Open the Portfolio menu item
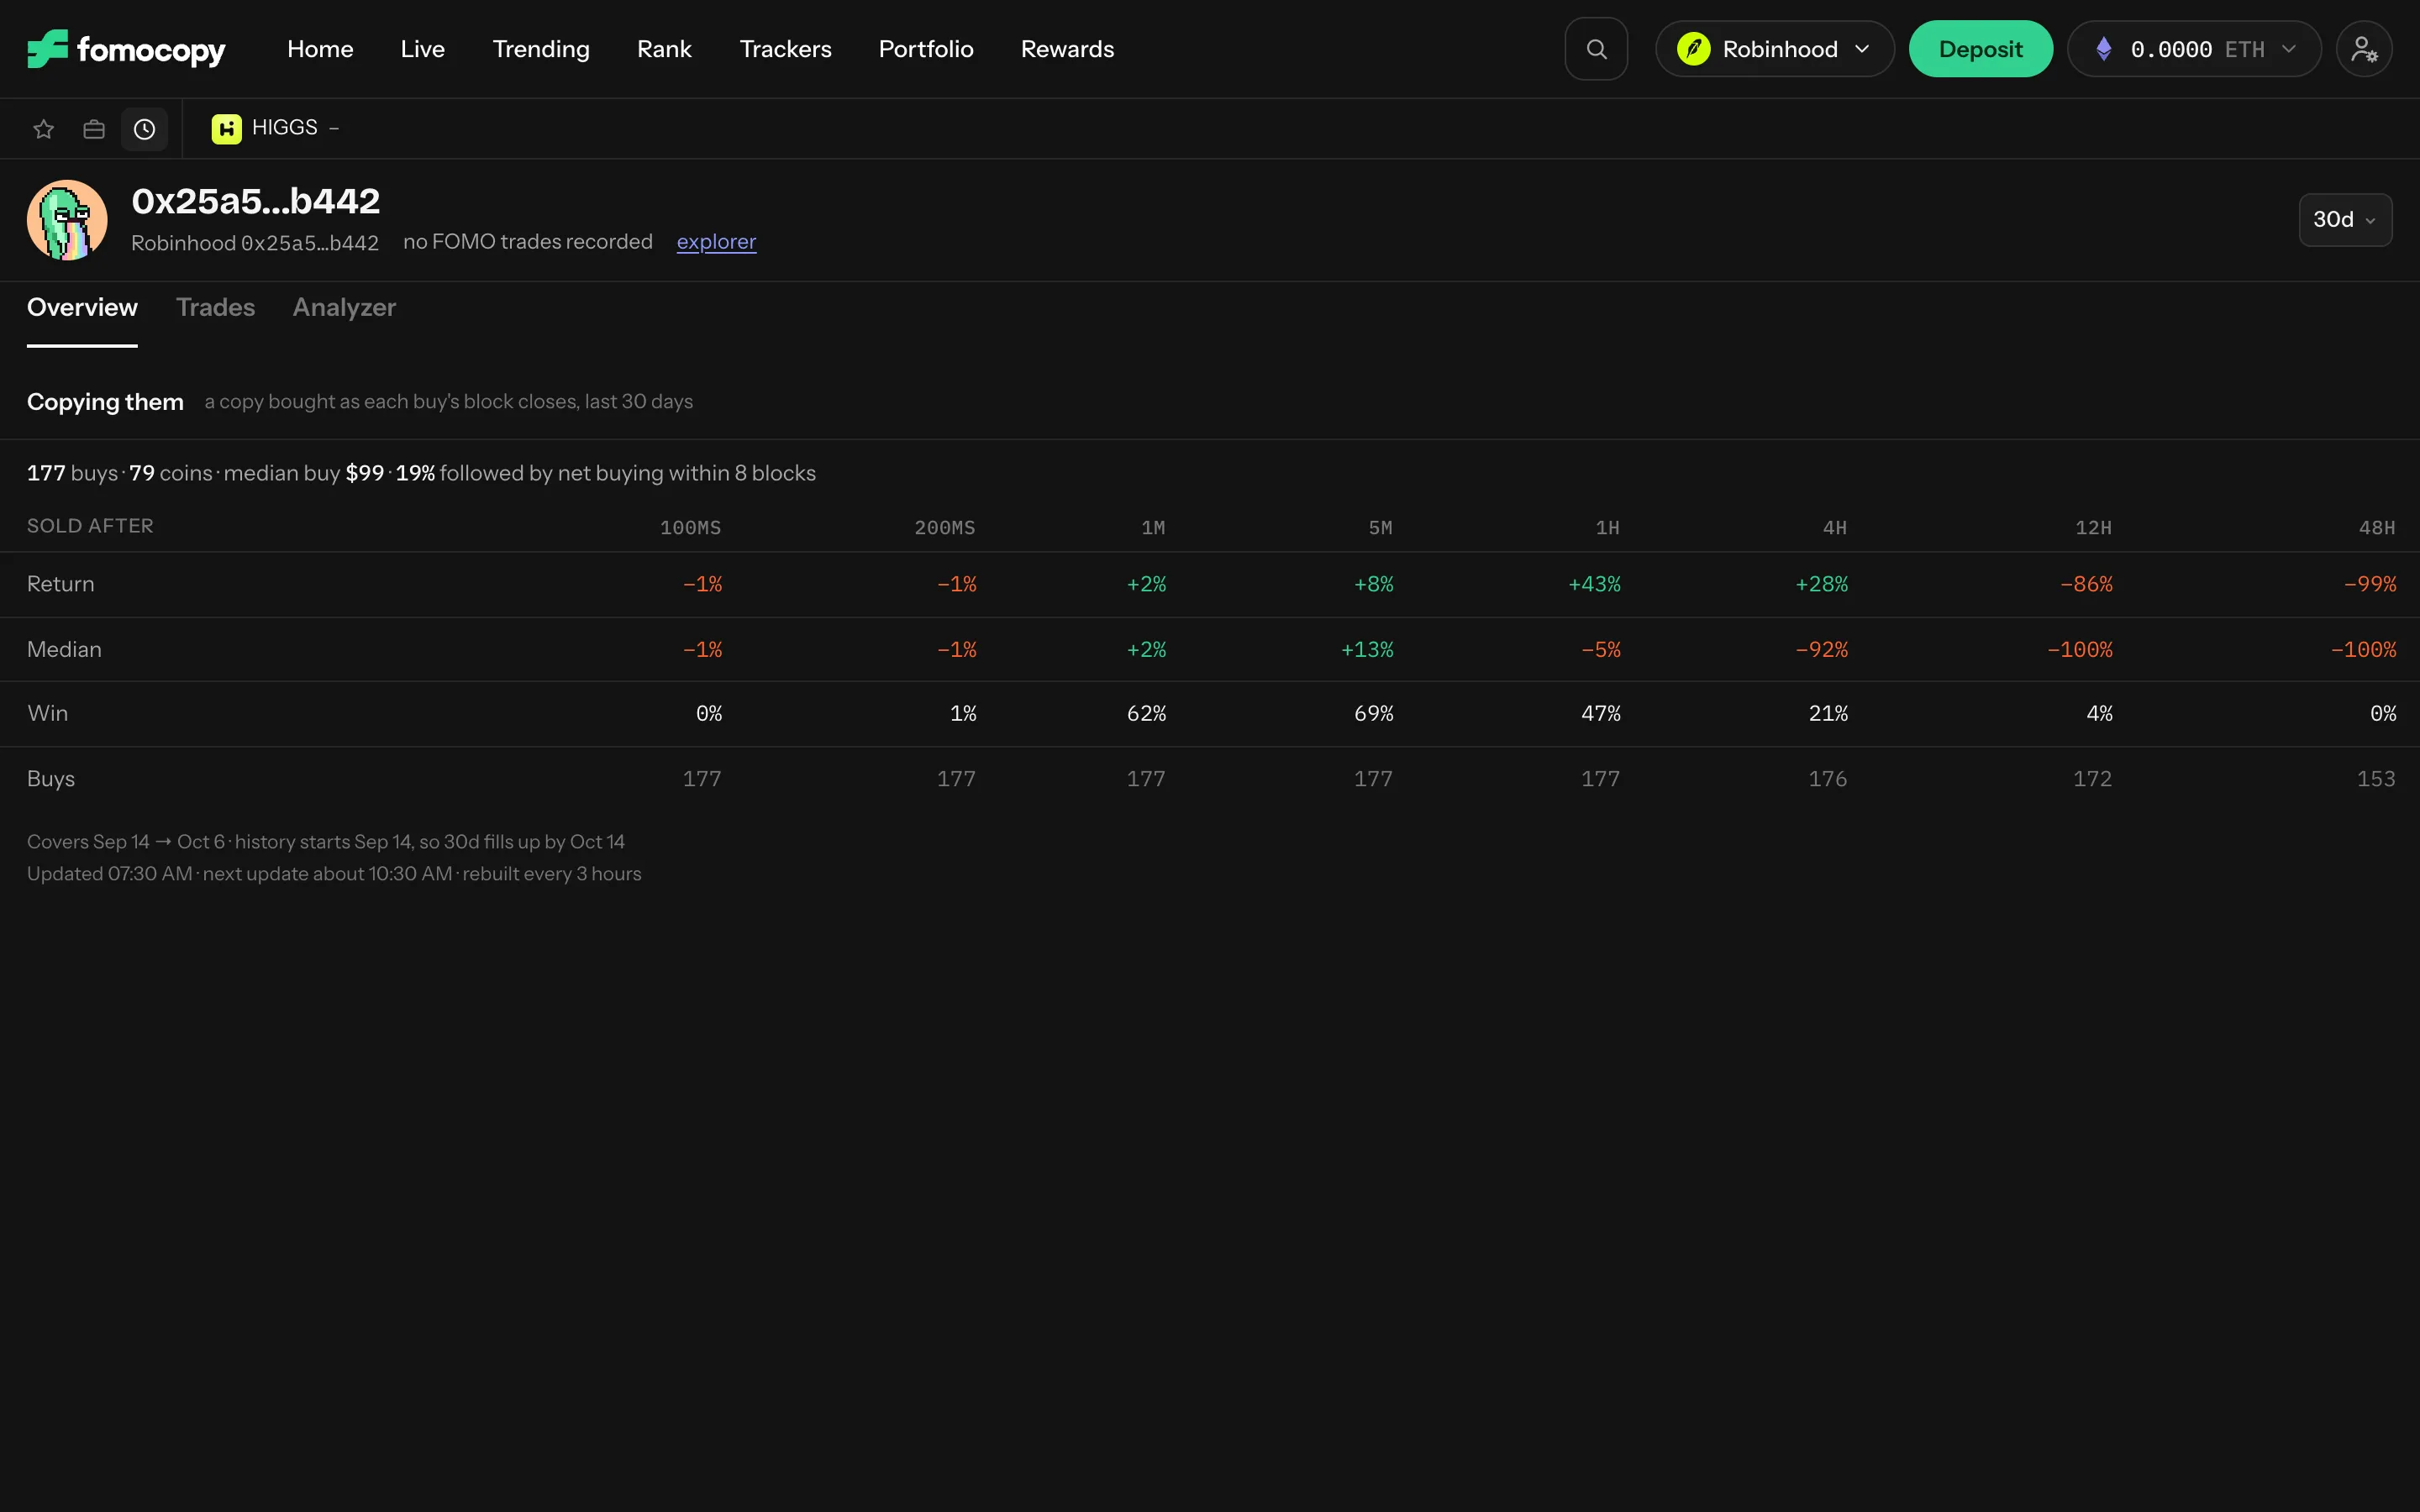This screenshot has height=1512, width=2420. tap(926, 49)
